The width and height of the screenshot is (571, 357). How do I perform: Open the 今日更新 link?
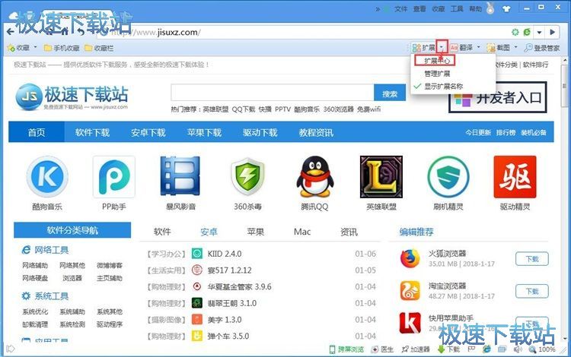[x=478, y=133]
